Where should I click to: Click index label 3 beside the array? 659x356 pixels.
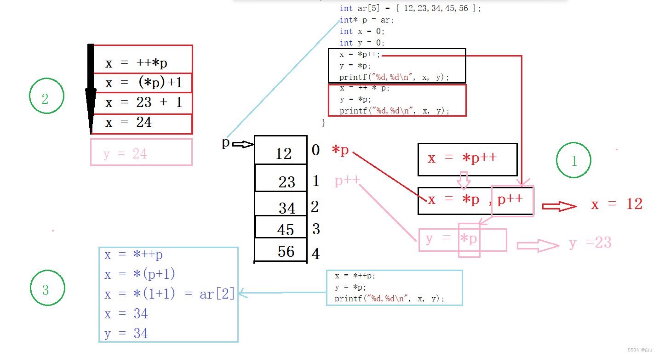tap(315, 228)
